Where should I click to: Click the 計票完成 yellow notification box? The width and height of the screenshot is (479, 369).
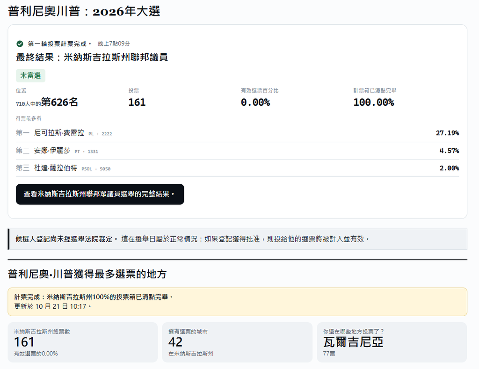coord(237,302)
